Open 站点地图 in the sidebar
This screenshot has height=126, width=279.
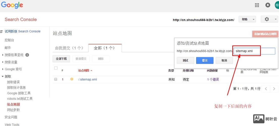pos(13,104)
